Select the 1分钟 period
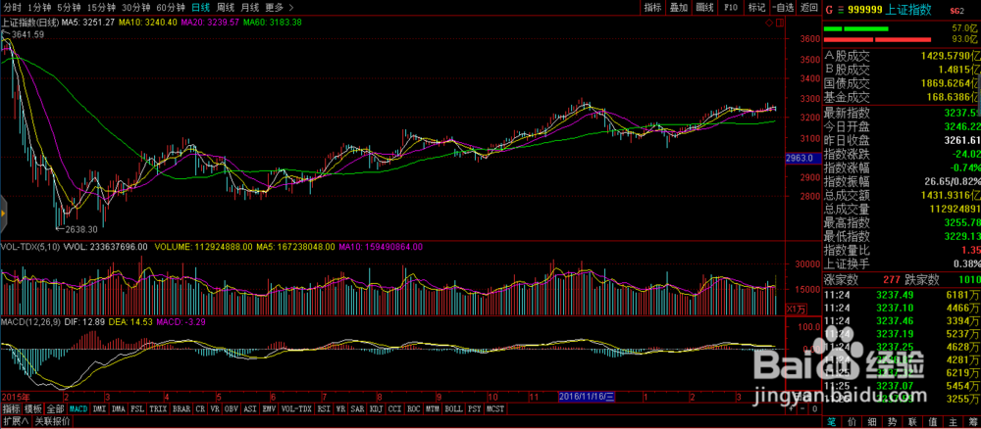Viewport: 981px width, 429px height. (37, 8)
